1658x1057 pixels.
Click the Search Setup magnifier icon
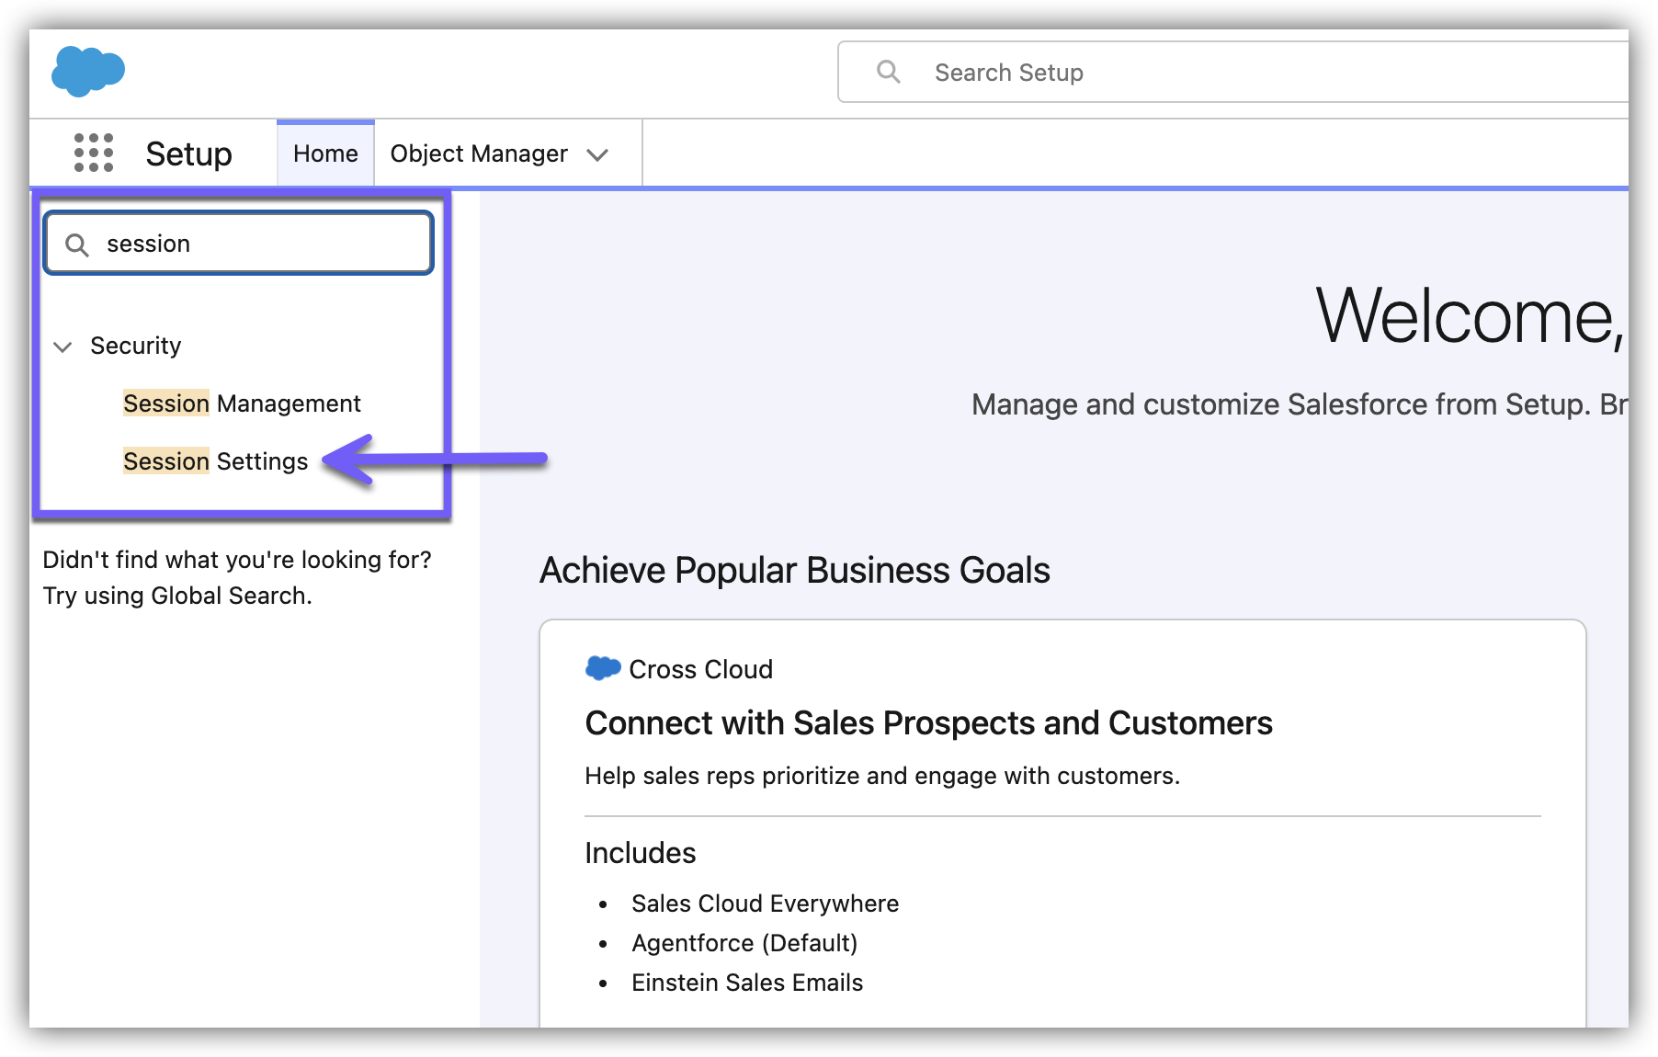click(888, 72)
